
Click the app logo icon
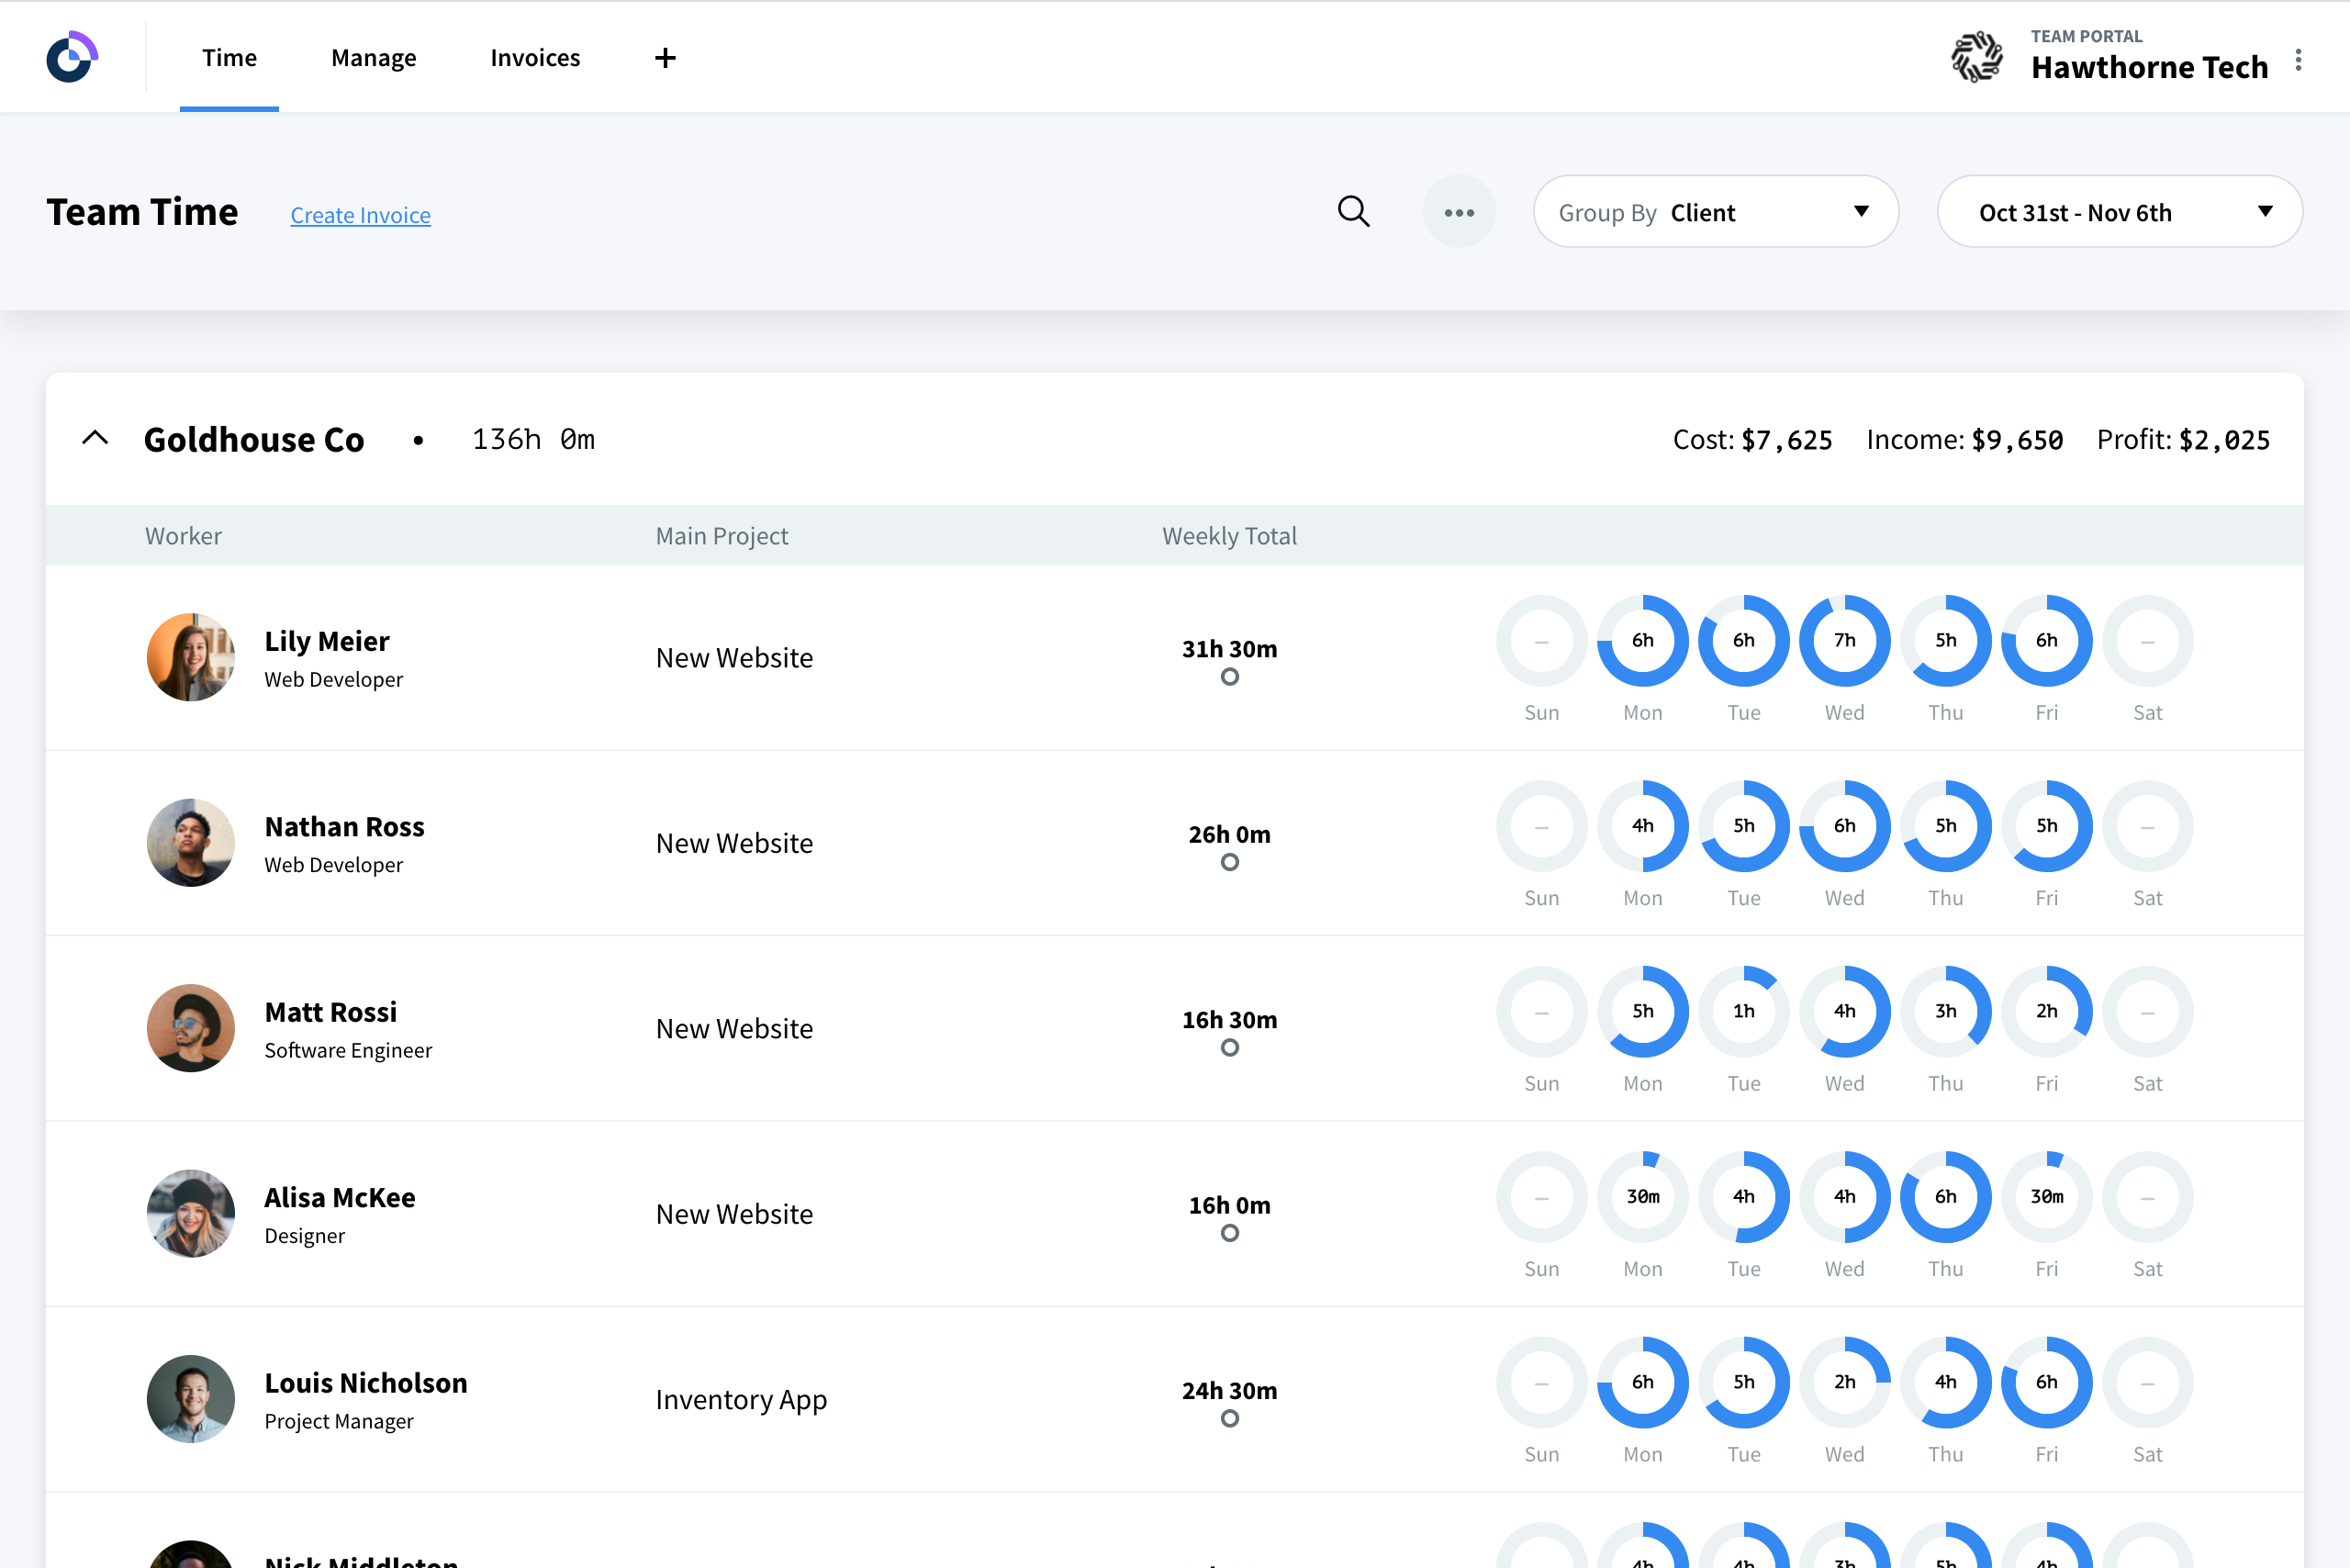click(x=72, y=57)
